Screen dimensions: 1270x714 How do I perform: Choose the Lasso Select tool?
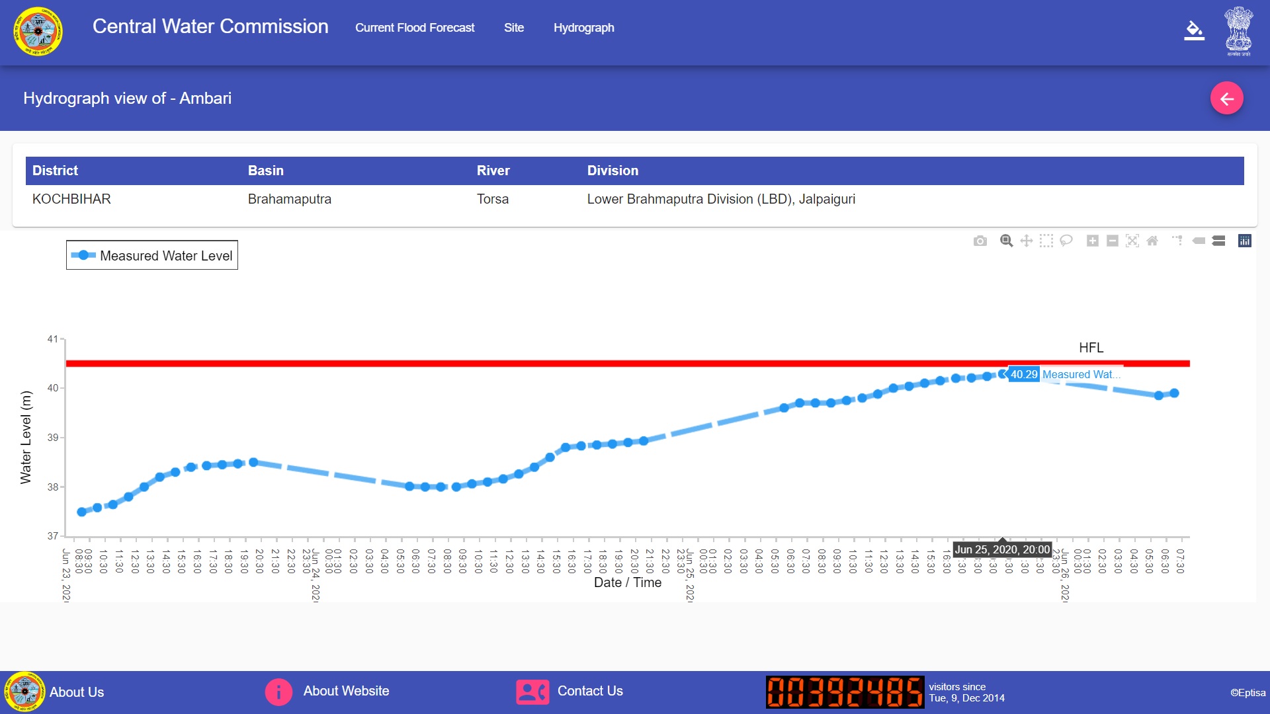coord(1066,241)
